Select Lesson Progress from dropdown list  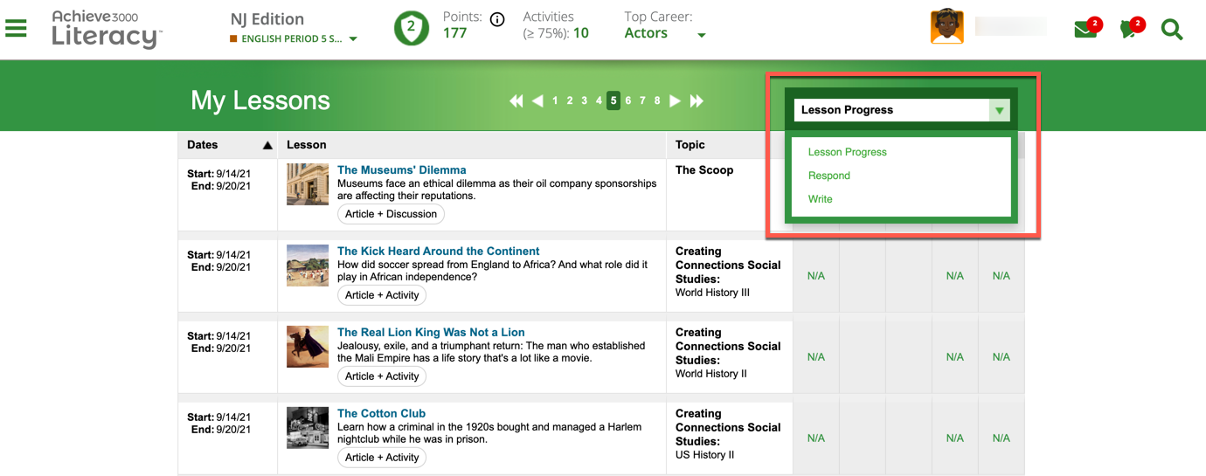(x=847, y=152)
